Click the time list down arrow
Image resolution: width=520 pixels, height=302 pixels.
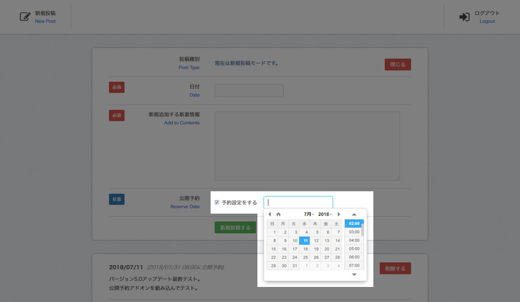pyautogui.click(x=354, y=274)
